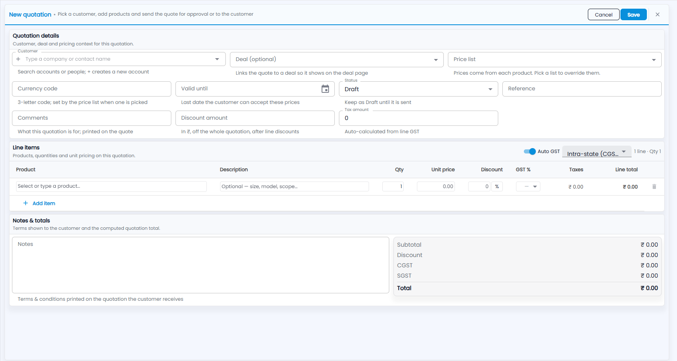Screen dimensions: 677x361
Task: Cancel the new quotation
Action: [604, 14]
